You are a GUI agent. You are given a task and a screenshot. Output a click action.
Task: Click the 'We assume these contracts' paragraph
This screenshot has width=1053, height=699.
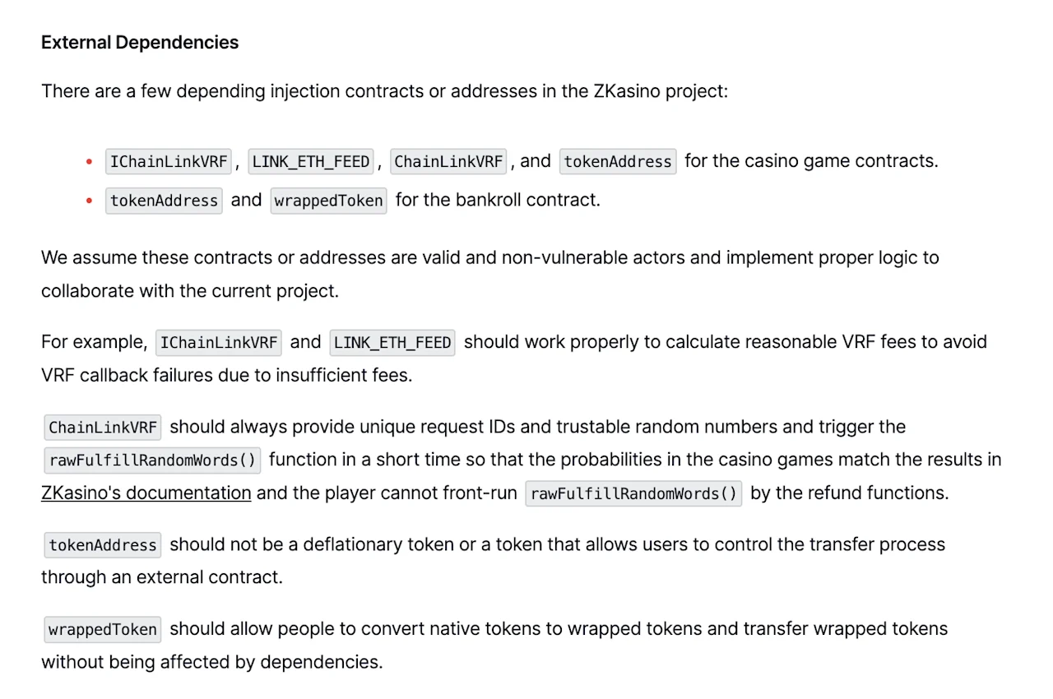(x=490, y=274)
